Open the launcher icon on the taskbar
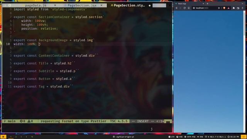The image size is (247, 139). pos(3,137)
